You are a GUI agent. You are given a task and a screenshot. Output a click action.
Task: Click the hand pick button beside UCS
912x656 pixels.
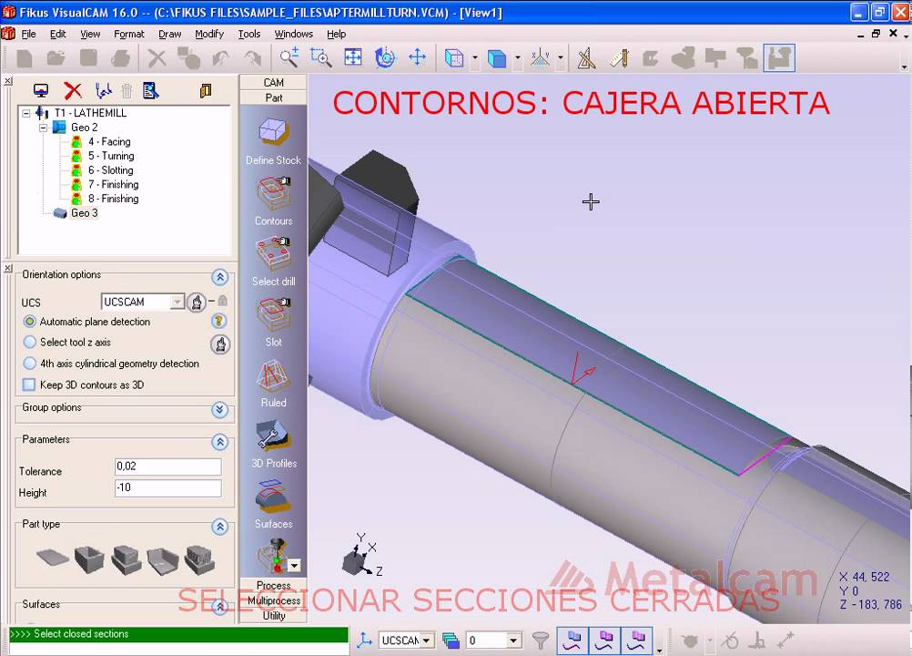pos(197,302)
